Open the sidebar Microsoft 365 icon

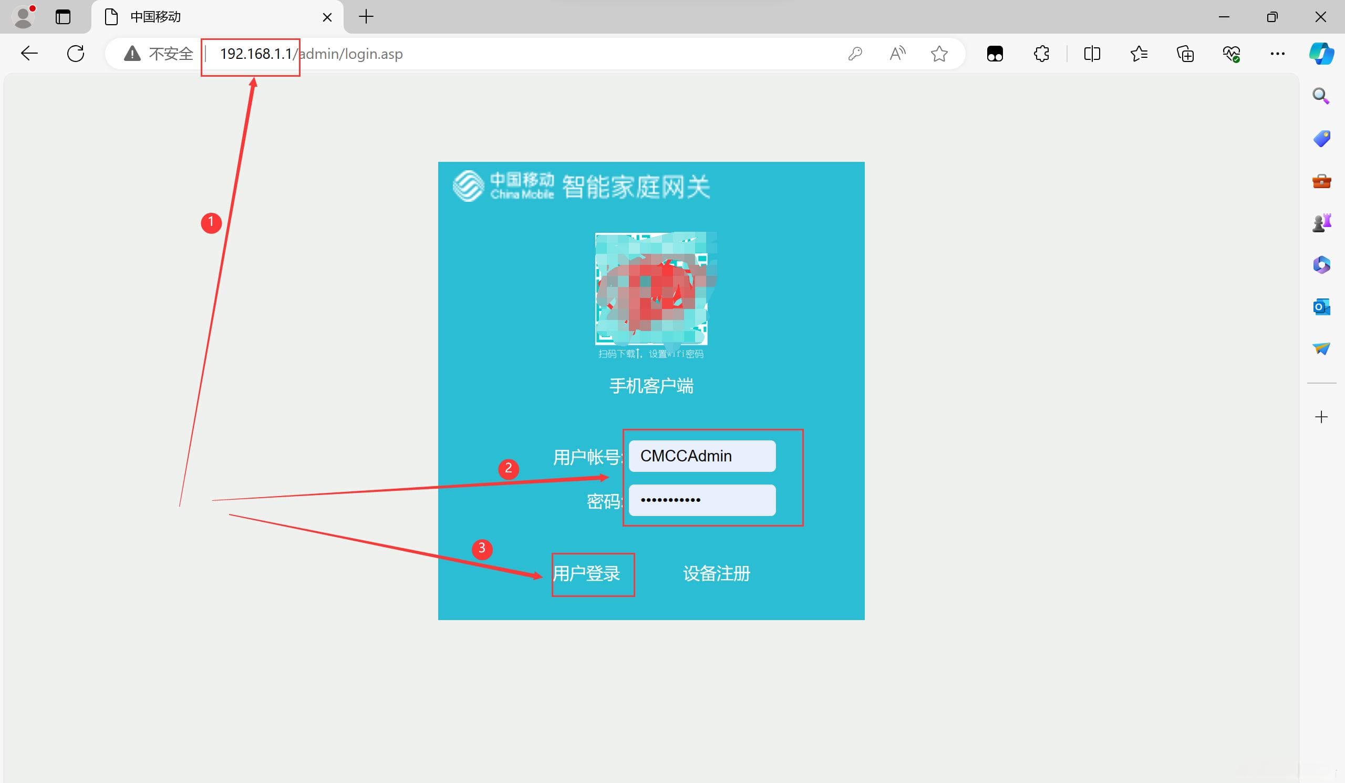[x=1321, y=265]
